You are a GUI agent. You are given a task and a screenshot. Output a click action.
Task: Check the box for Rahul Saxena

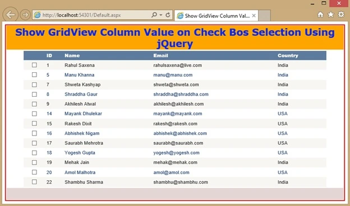pos(34,65)
